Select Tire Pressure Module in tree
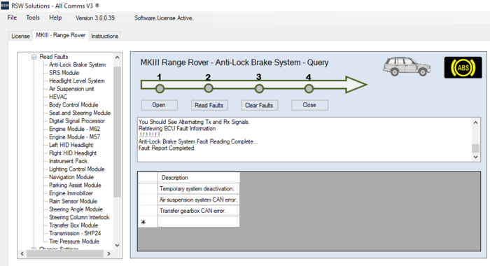Image resolution: width=490 pixels, height=266 pixels. (x=74, y=241)
